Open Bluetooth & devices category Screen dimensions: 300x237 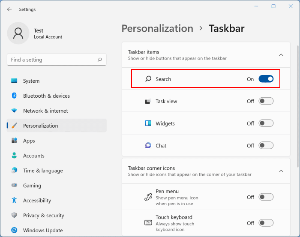[57, 96]
